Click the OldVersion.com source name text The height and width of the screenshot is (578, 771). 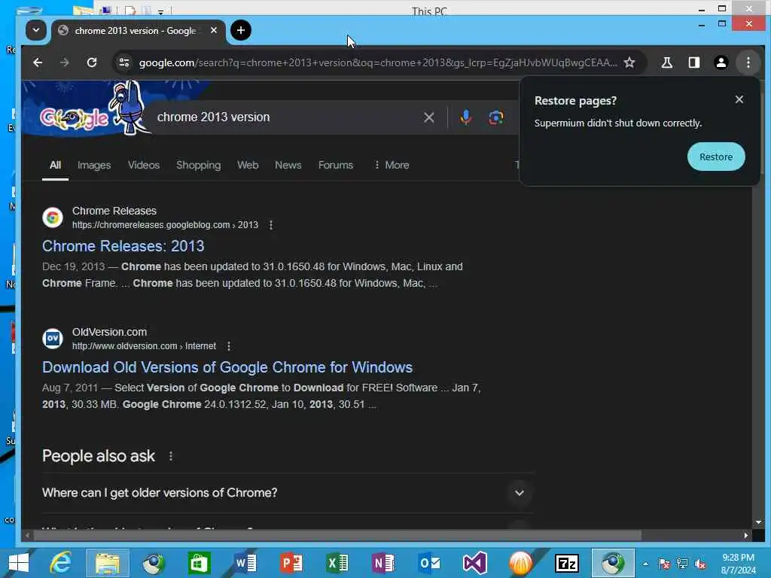(x=109, y=332)
